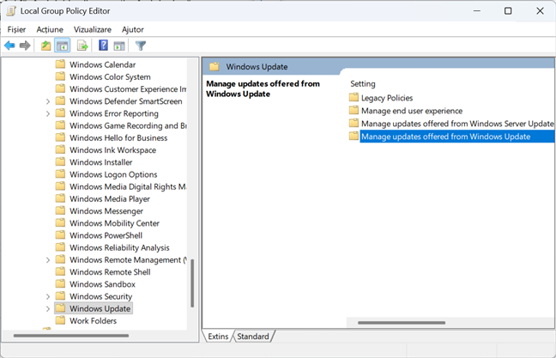Select Windows Remote Shell folder
This screenshot has width=556, height=358.
tap(110, 272)
